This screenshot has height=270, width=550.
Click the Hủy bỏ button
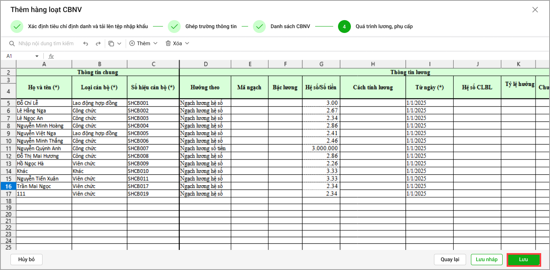[26, 260]
